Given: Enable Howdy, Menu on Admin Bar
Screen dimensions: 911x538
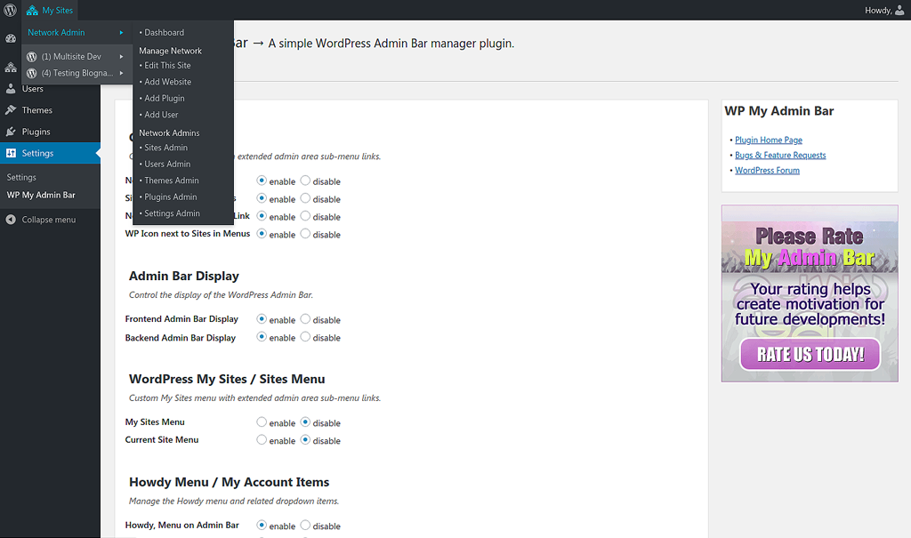Looking at the screenshot, I should [x=262, y=526].
